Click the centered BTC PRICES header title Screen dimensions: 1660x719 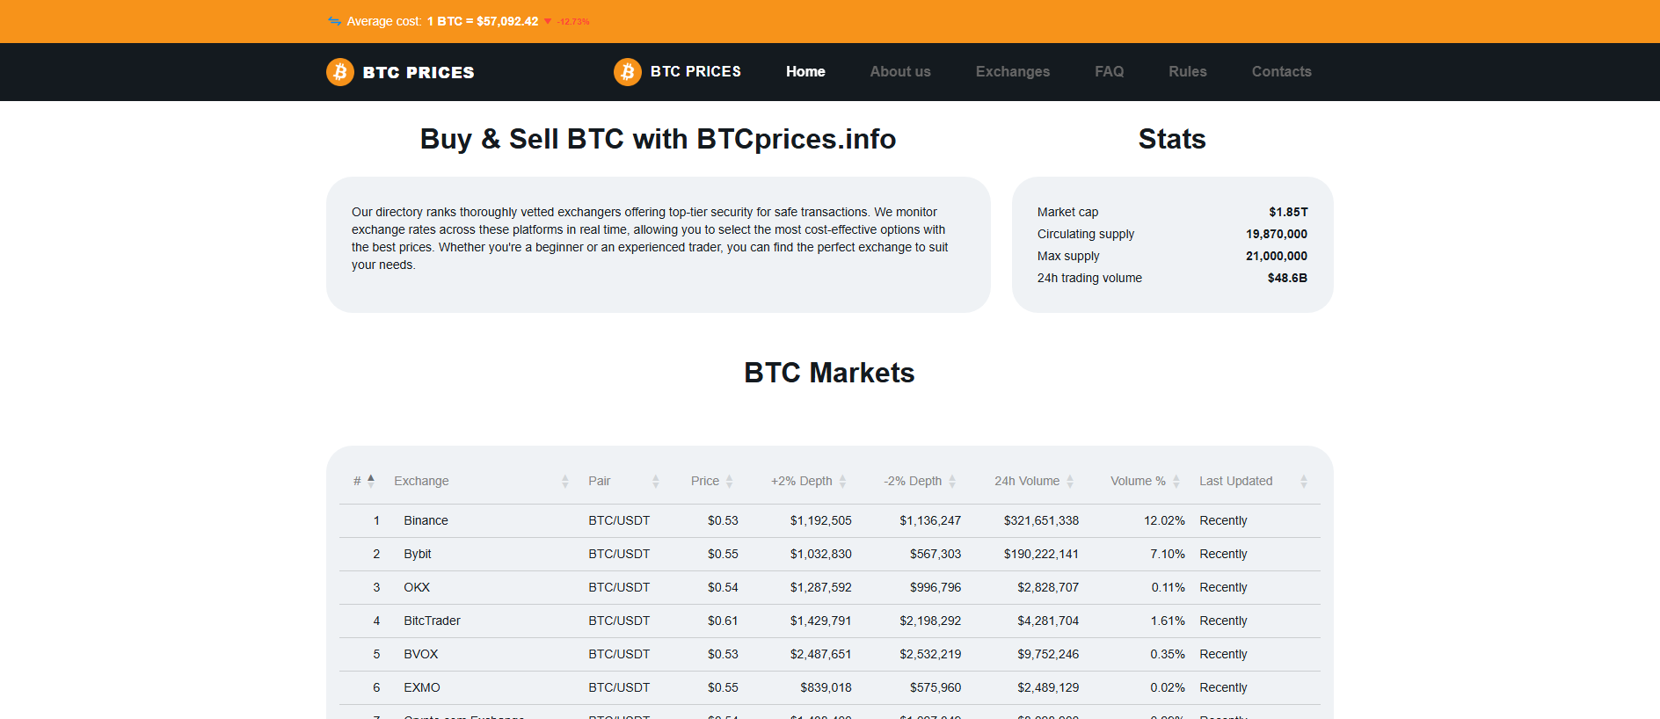click(x=695, y=72)
